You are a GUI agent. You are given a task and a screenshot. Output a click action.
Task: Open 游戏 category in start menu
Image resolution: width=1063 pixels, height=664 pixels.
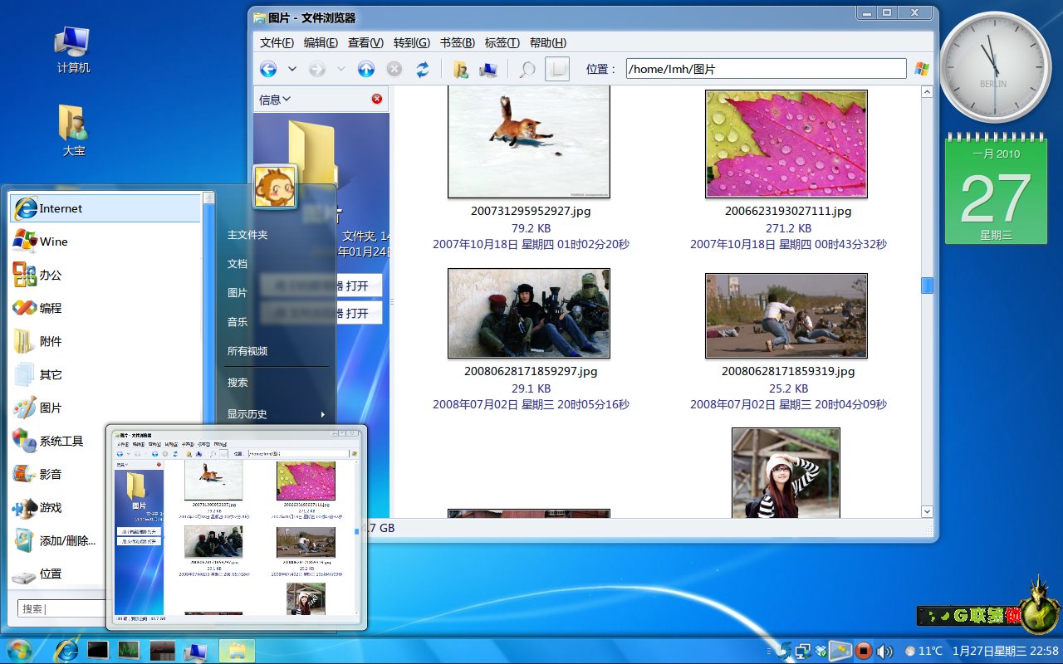tap(60, 507)
